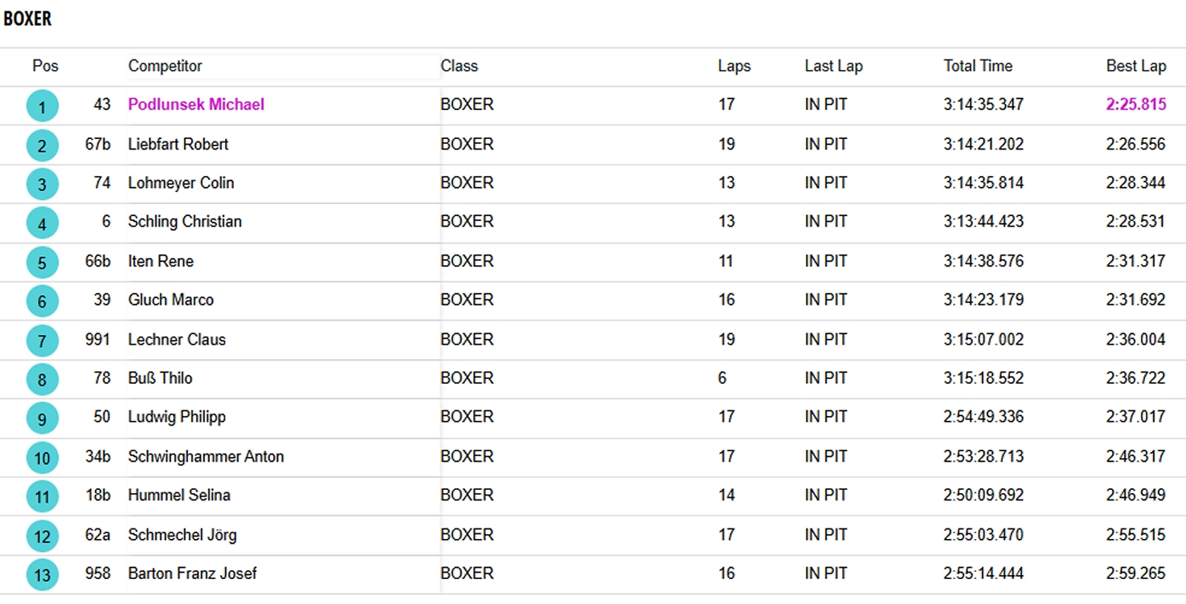Click the Last Lap column header
Screen dimensions: 1186x604
click(833, 66)
